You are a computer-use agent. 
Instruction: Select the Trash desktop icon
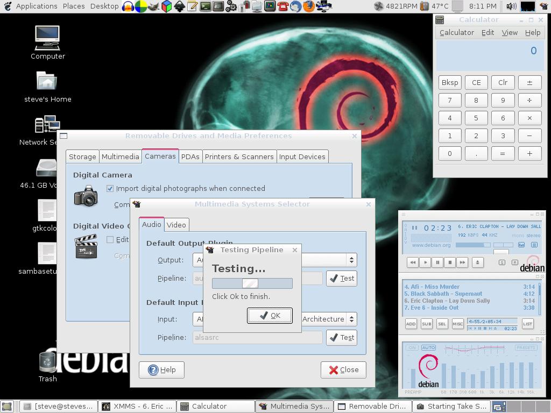click(x=47, y=362)
